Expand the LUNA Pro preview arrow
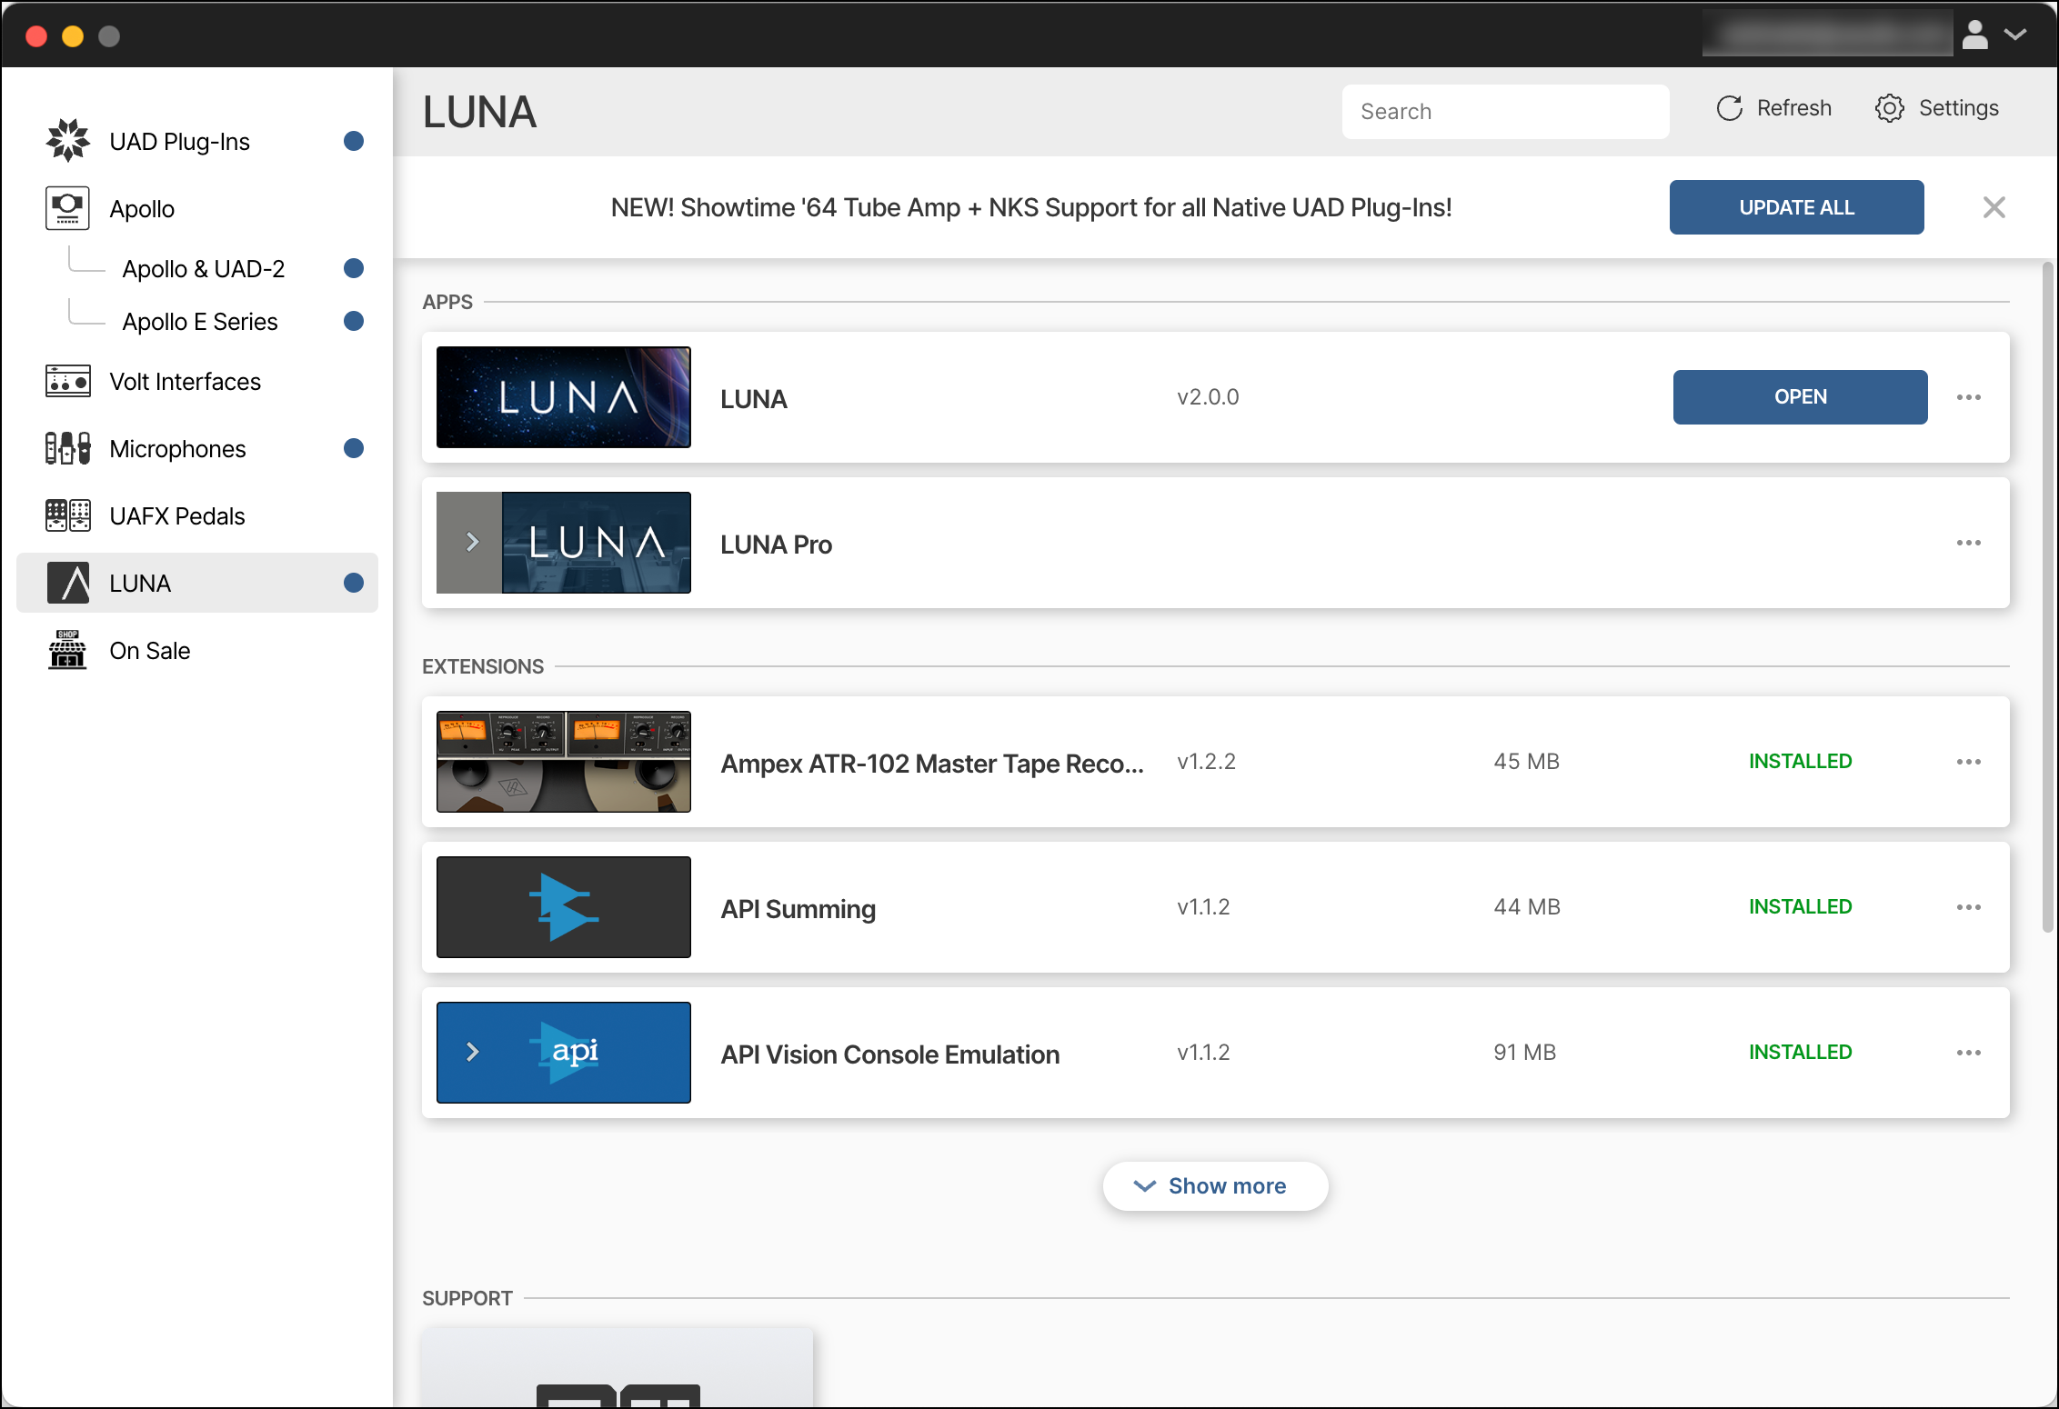2059x1409 pixels. (x=472, y=543)
